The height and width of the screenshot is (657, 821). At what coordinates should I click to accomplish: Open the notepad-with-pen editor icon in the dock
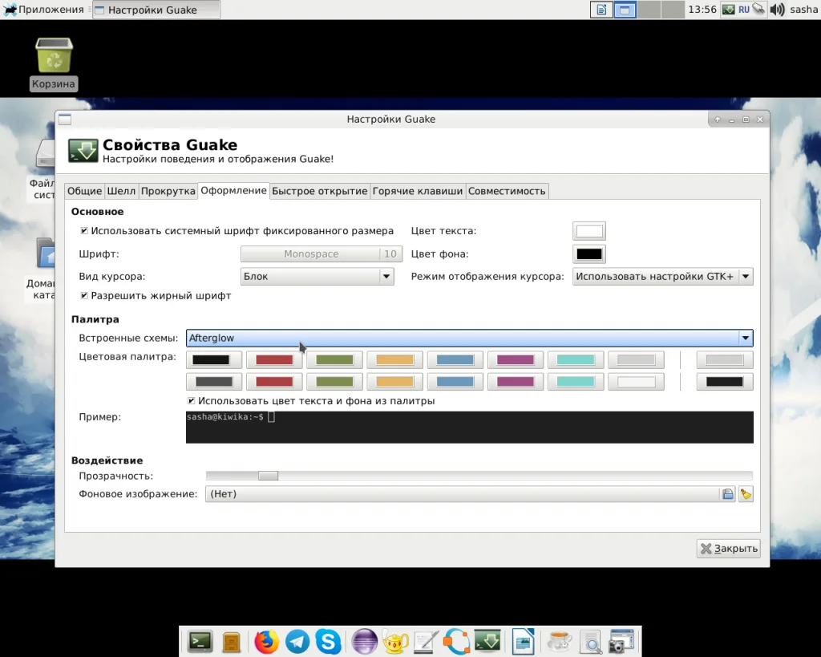(426, 641)
